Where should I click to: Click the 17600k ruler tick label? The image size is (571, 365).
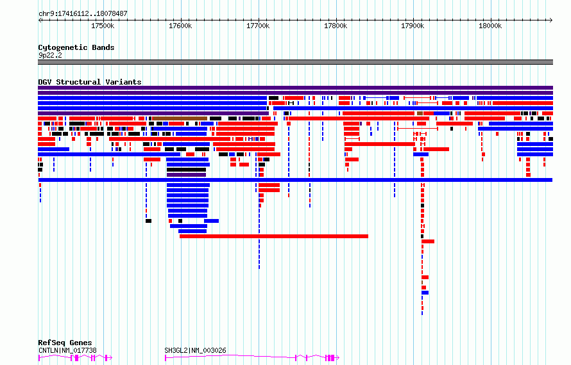click(x=180, y=26)
